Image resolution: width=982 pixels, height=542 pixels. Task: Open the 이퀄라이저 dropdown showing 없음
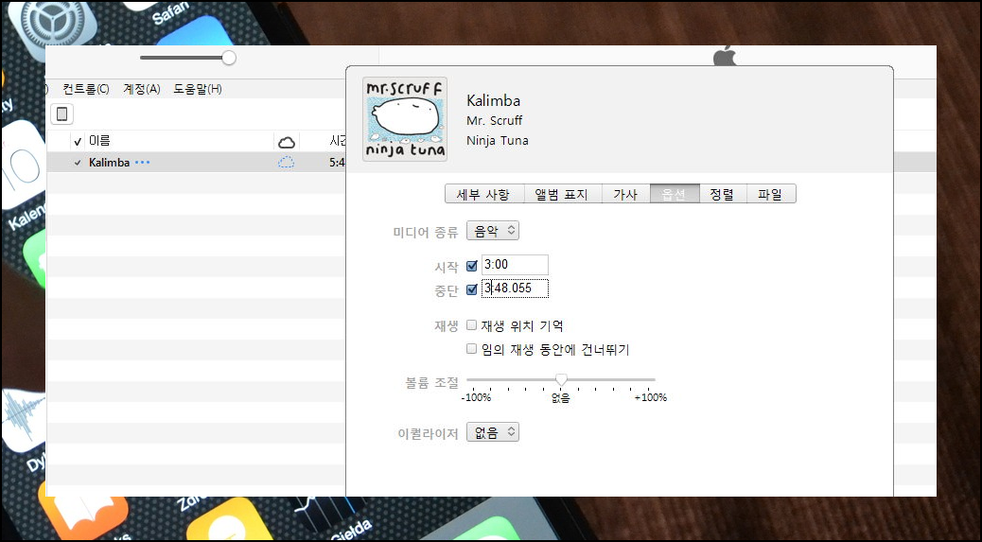493,432
